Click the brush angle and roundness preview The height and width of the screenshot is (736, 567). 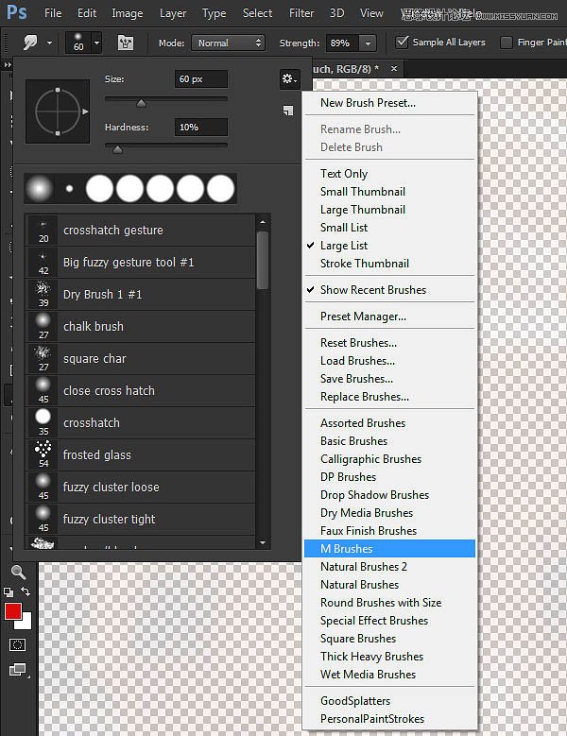click(58, 111)
